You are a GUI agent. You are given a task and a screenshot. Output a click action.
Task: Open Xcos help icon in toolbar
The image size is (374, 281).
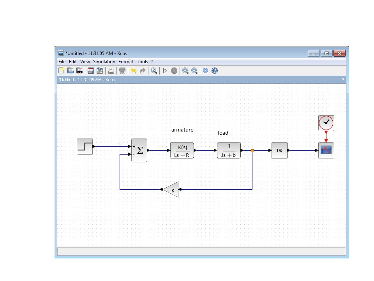pyautogui.click(x=215, y=71)
